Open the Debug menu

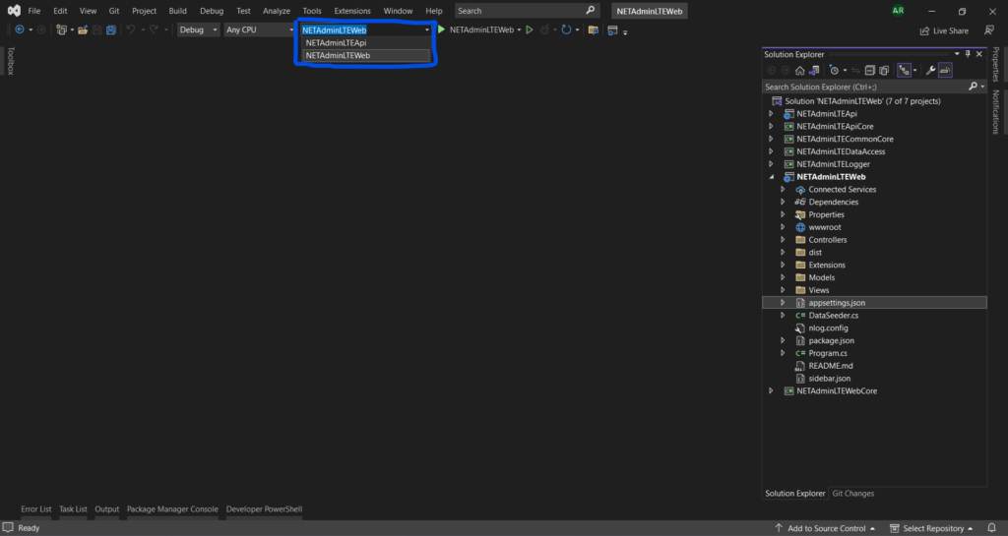click(212, 11)
